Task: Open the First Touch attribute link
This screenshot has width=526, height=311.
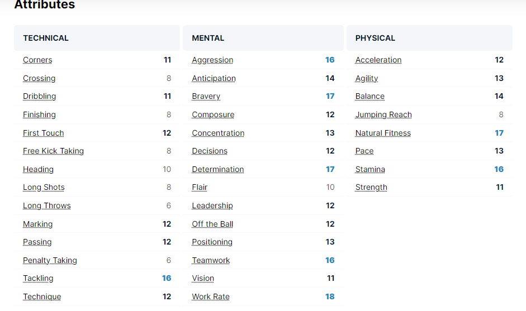Action: (43, 133)
